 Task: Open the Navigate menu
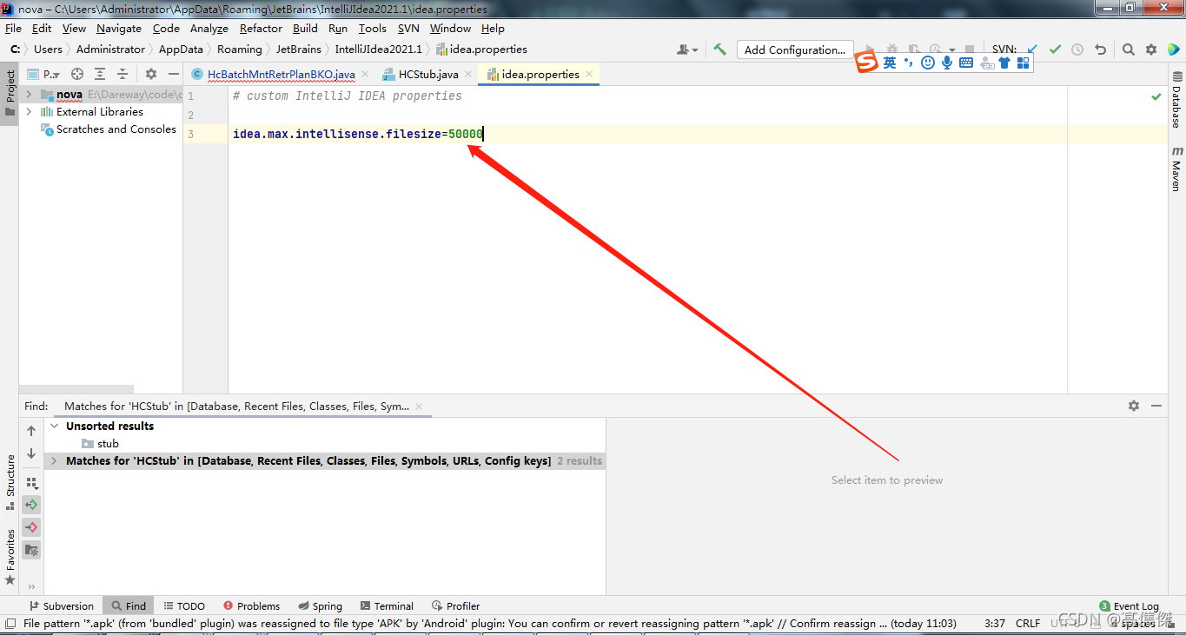coord(119,28)
